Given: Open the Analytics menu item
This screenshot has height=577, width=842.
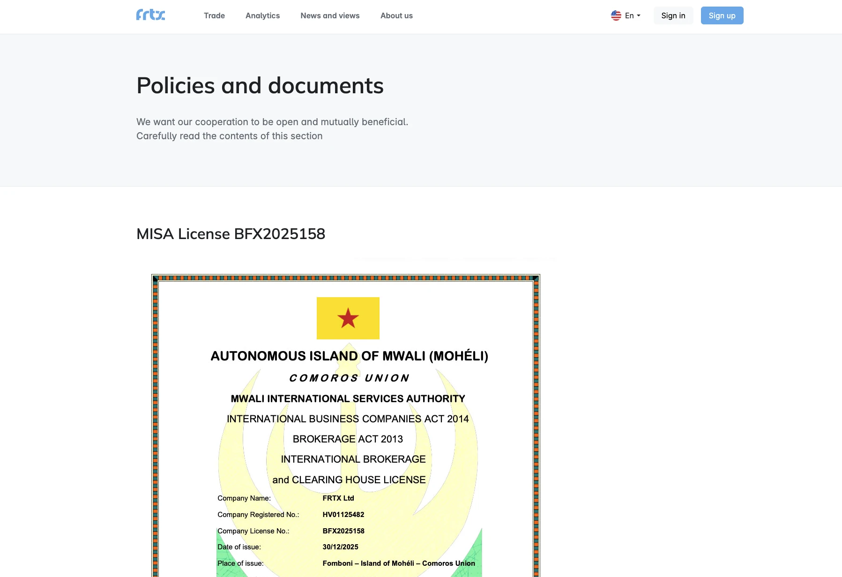Looking at the screenshot, I should [x=262, y=15].
